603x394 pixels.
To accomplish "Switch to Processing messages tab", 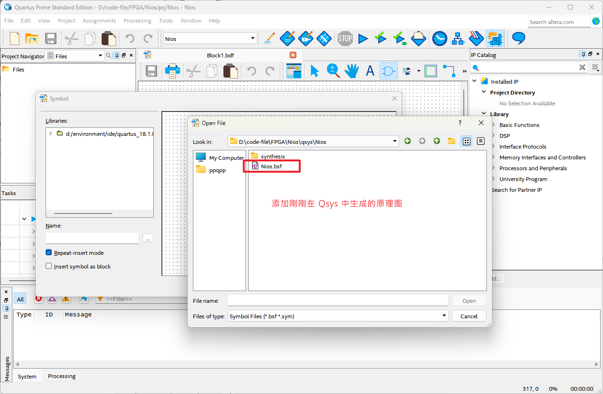I will 62,376.
